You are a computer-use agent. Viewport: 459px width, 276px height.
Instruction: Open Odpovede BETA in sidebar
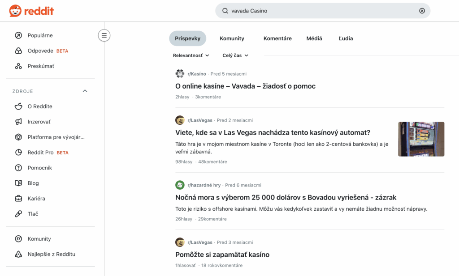coord(40,51)
